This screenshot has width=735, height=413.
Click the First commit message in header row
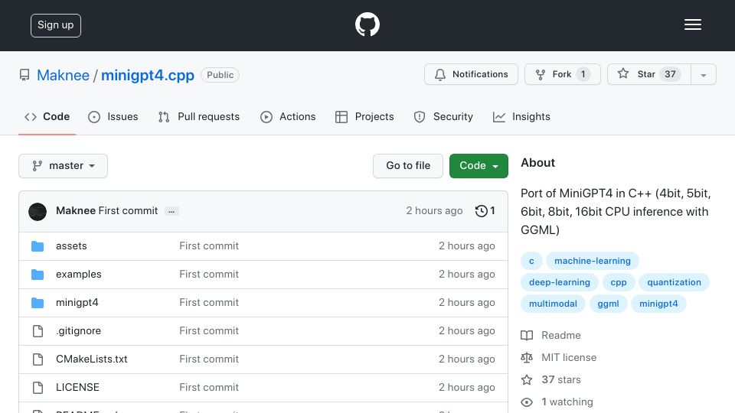(x=128, y=211)
